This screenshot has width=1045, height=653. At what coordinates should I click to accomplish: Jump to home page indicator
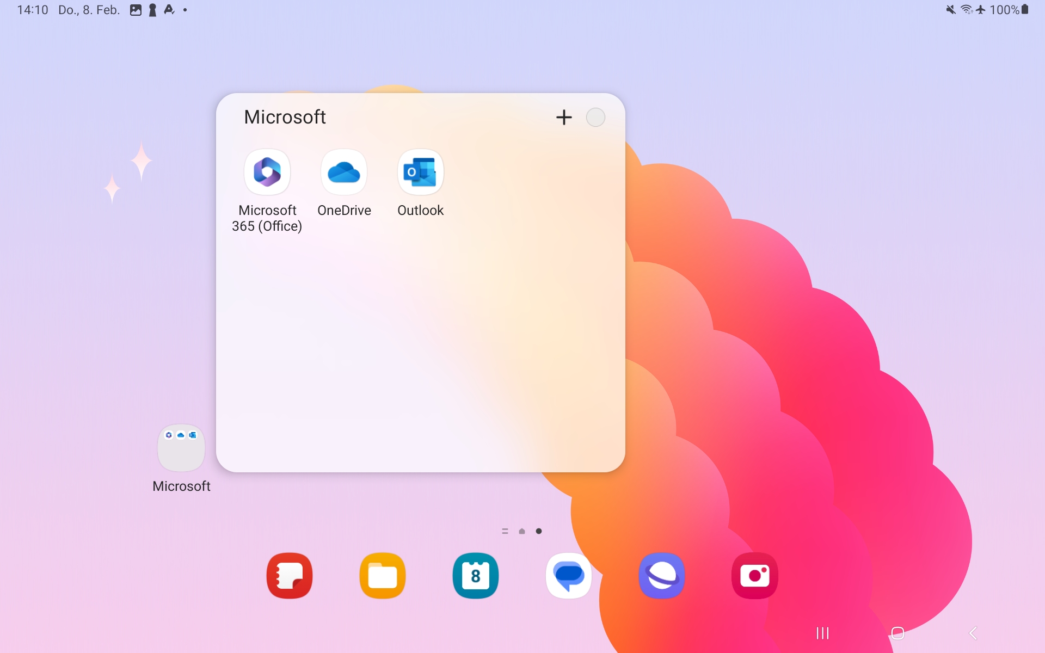522,531
